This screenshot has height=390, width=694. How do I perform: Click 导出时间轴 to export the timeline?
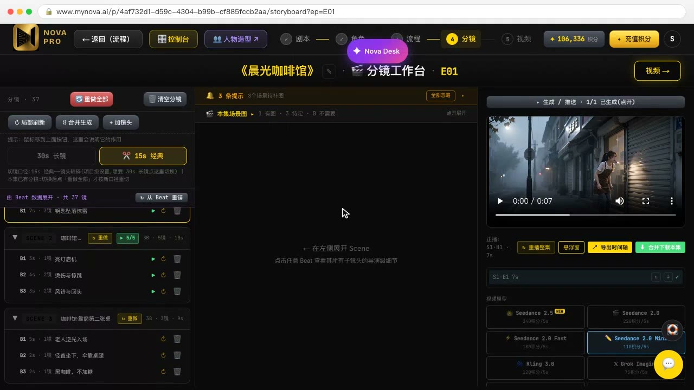pos(610,248)
